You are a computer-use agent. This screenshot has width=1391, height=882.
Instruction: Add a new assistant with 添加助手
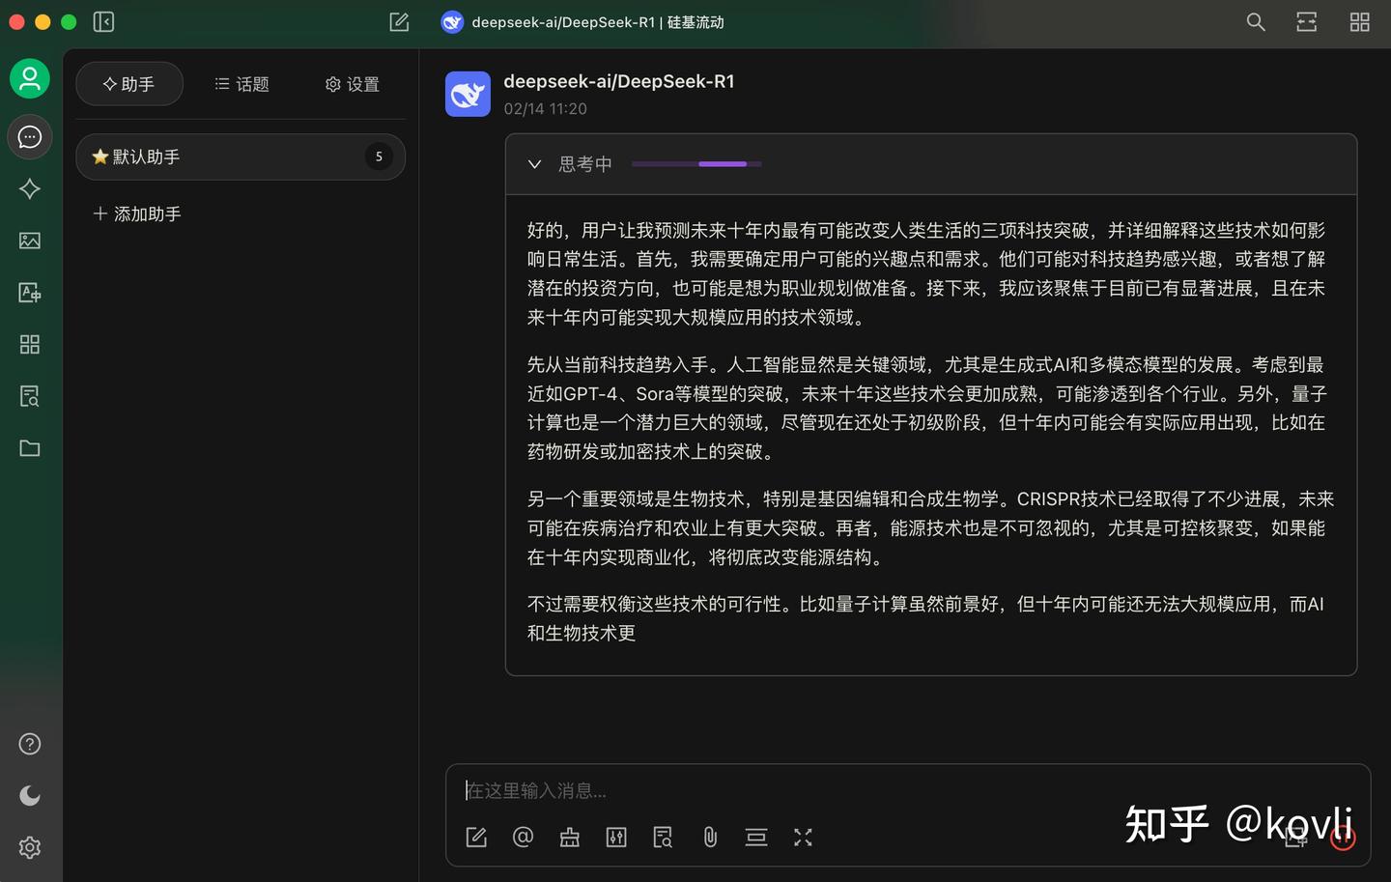136,213
